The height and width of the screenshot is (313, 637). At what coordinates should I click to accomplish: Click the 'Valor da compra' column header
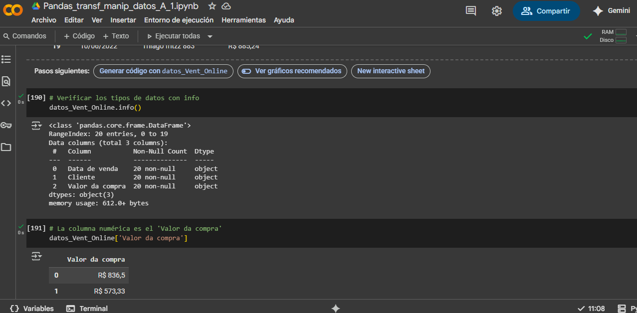96,259
